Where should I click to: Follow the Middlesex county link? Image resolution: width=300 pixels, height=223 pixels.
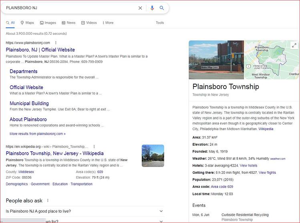pyautogui.click(x=26, y=172)
